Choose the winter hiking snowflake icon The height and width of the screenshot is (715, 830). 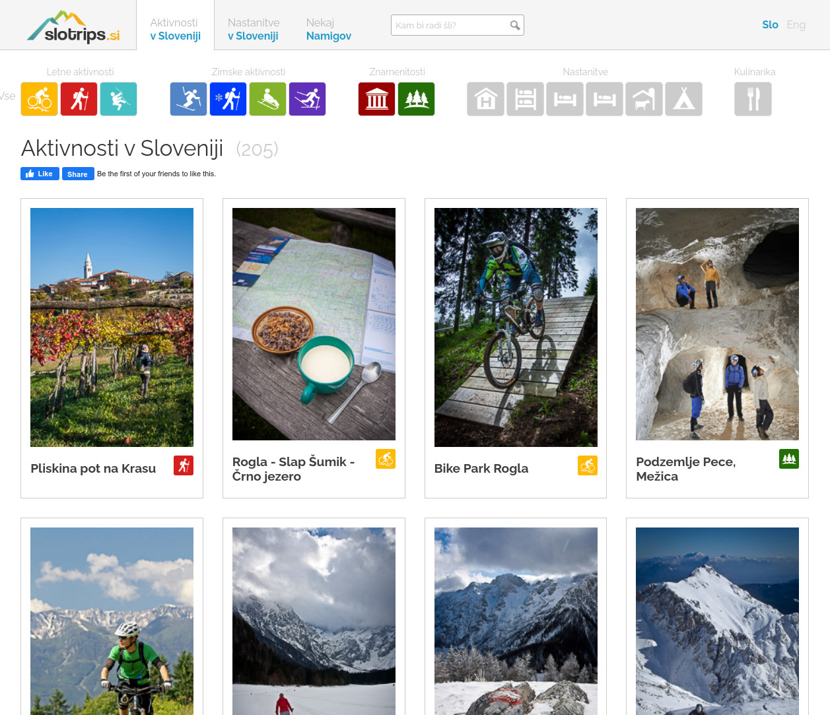point(228,99)
